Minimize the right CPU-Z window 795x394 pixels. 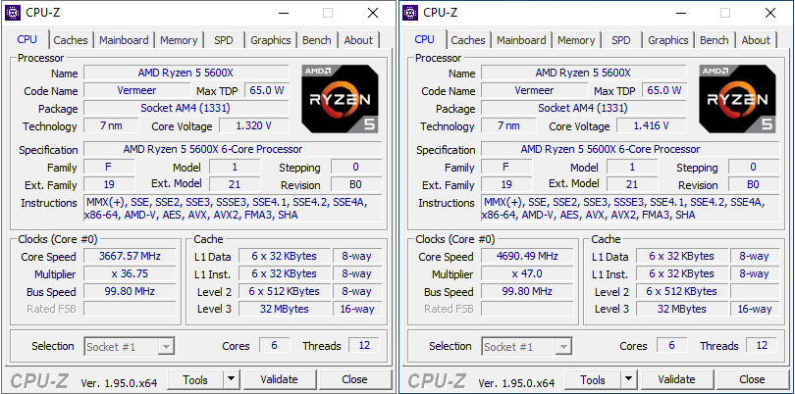tap(680, 13)
